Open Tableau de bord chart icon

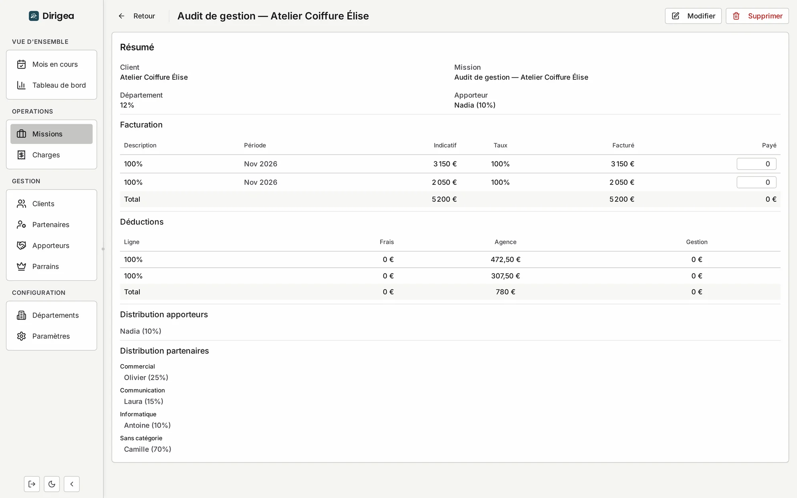point(22,85)
